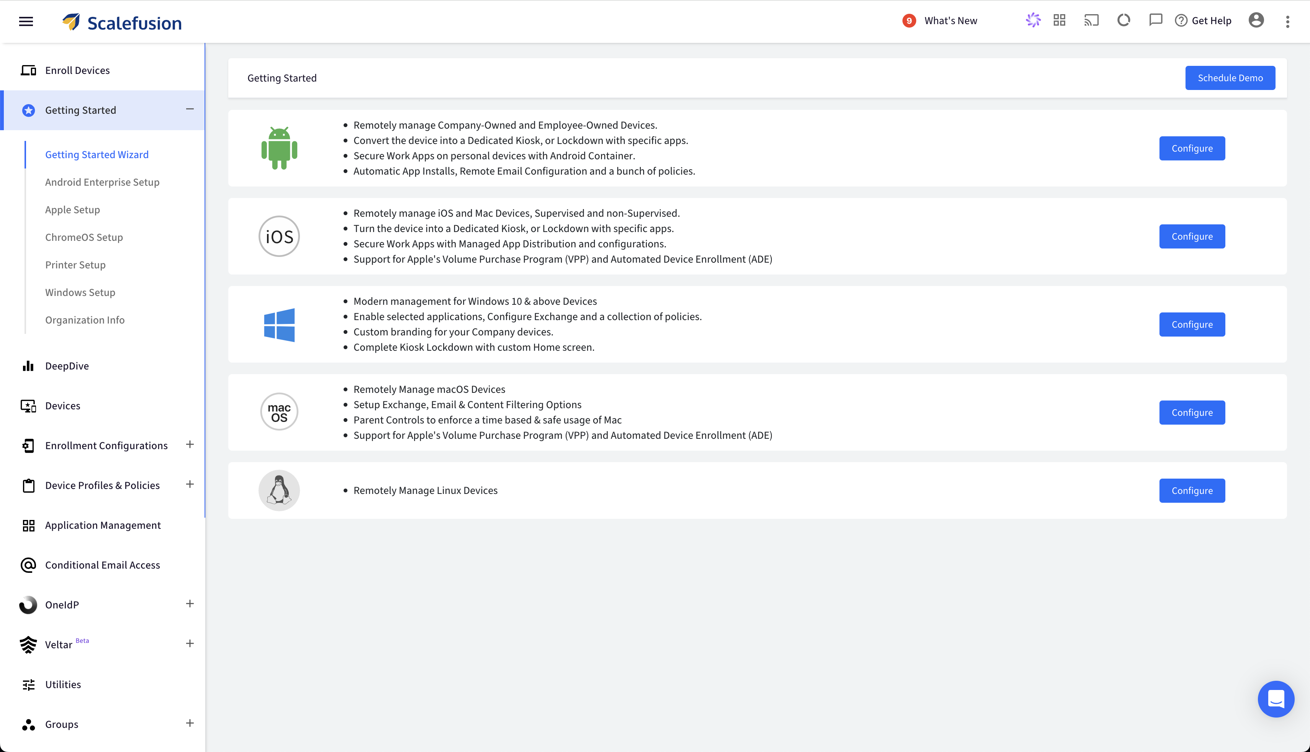Expand the Device Profiles & Policies section
The width and height of the screenshot is (1310, 752).
(x=190, y=484)
